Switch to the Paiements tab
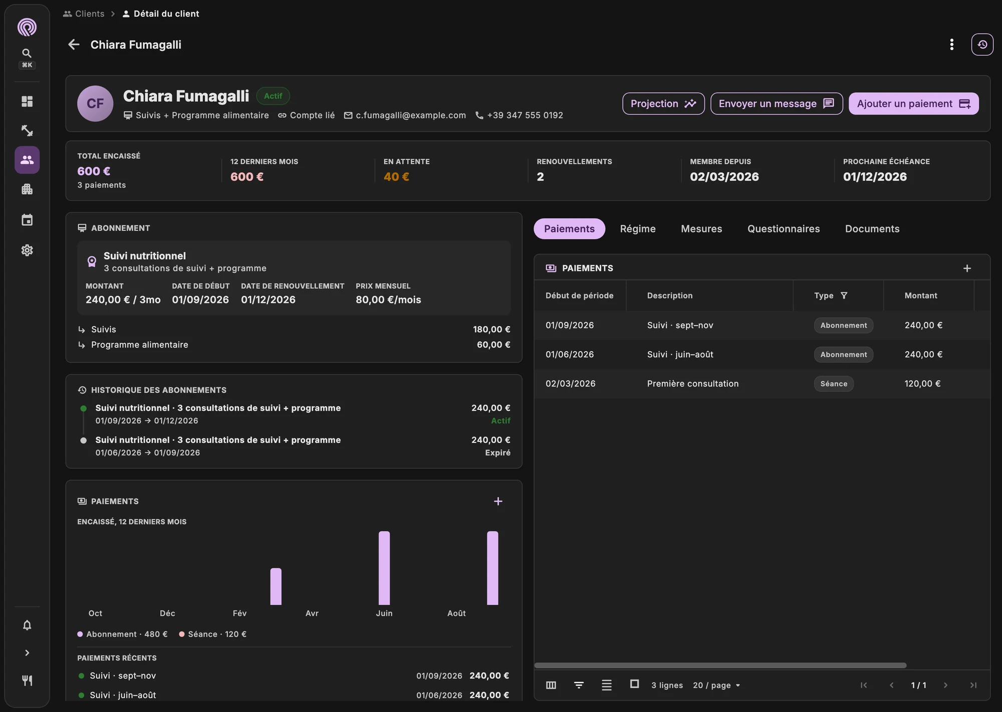 (569, 229)
